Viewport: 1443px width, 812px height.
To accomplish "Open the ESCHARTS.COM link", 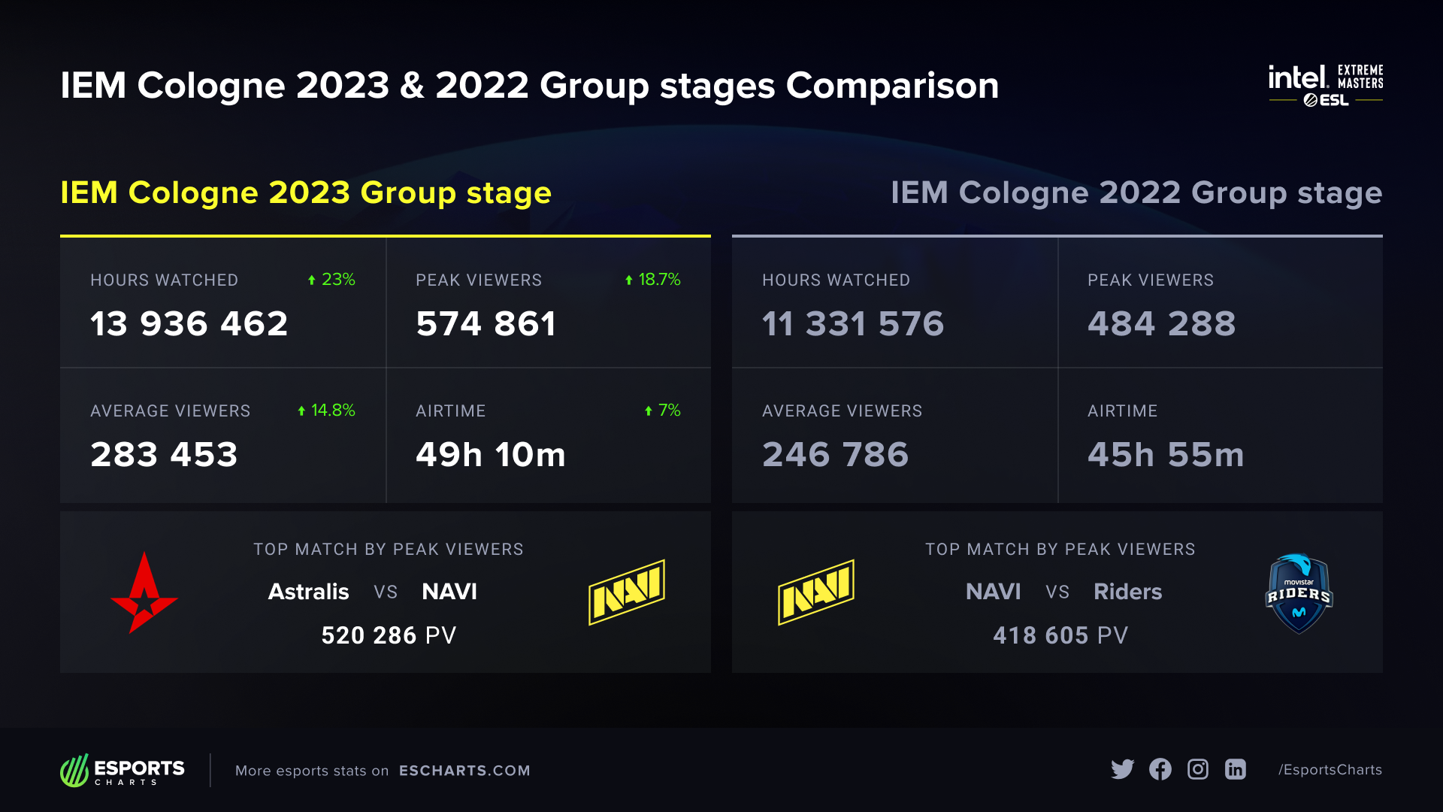I will (x=464, y=771).
